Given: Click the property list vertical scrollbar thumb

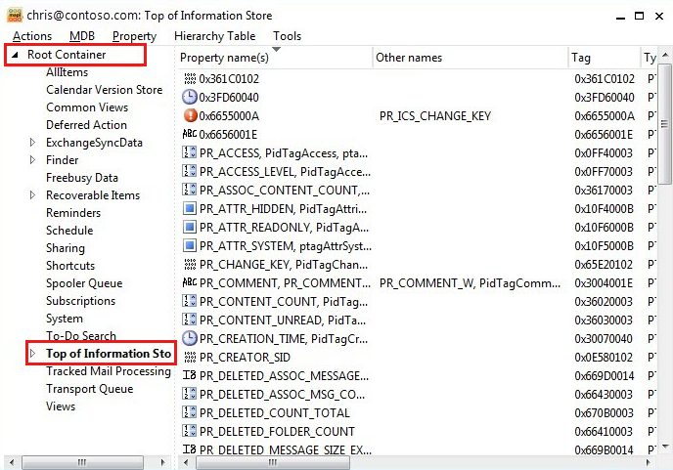Looking at the screenshot, I should (x=665, y=124).
